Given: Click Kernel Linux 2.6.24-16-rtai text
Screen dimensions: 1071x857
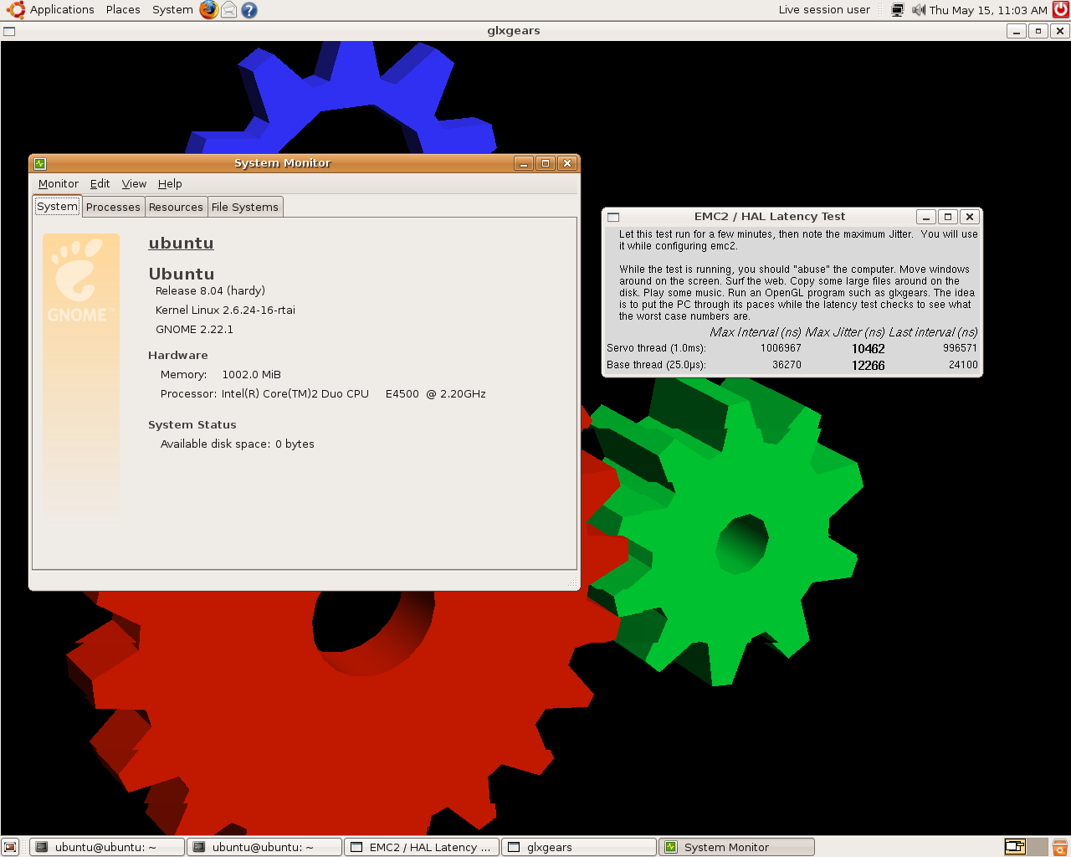Looking at the screenshot, I should (x=225, y=310).
